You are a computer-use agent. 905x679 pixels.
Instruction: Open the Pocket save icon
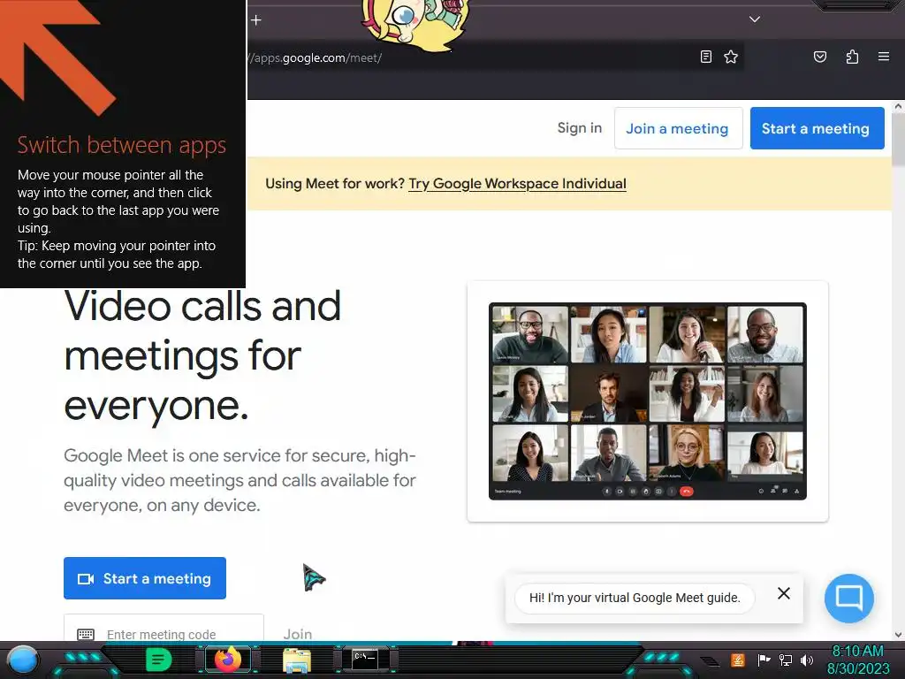coord(819,57)
